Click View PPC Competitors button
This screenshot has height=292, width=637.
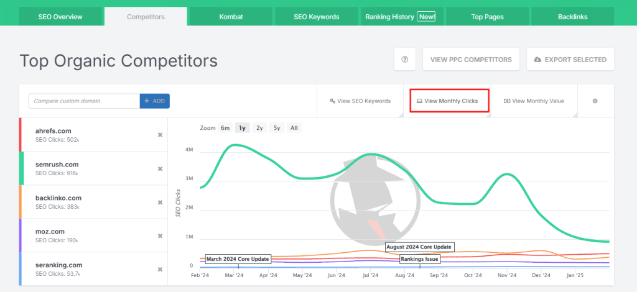pos(471,59)
